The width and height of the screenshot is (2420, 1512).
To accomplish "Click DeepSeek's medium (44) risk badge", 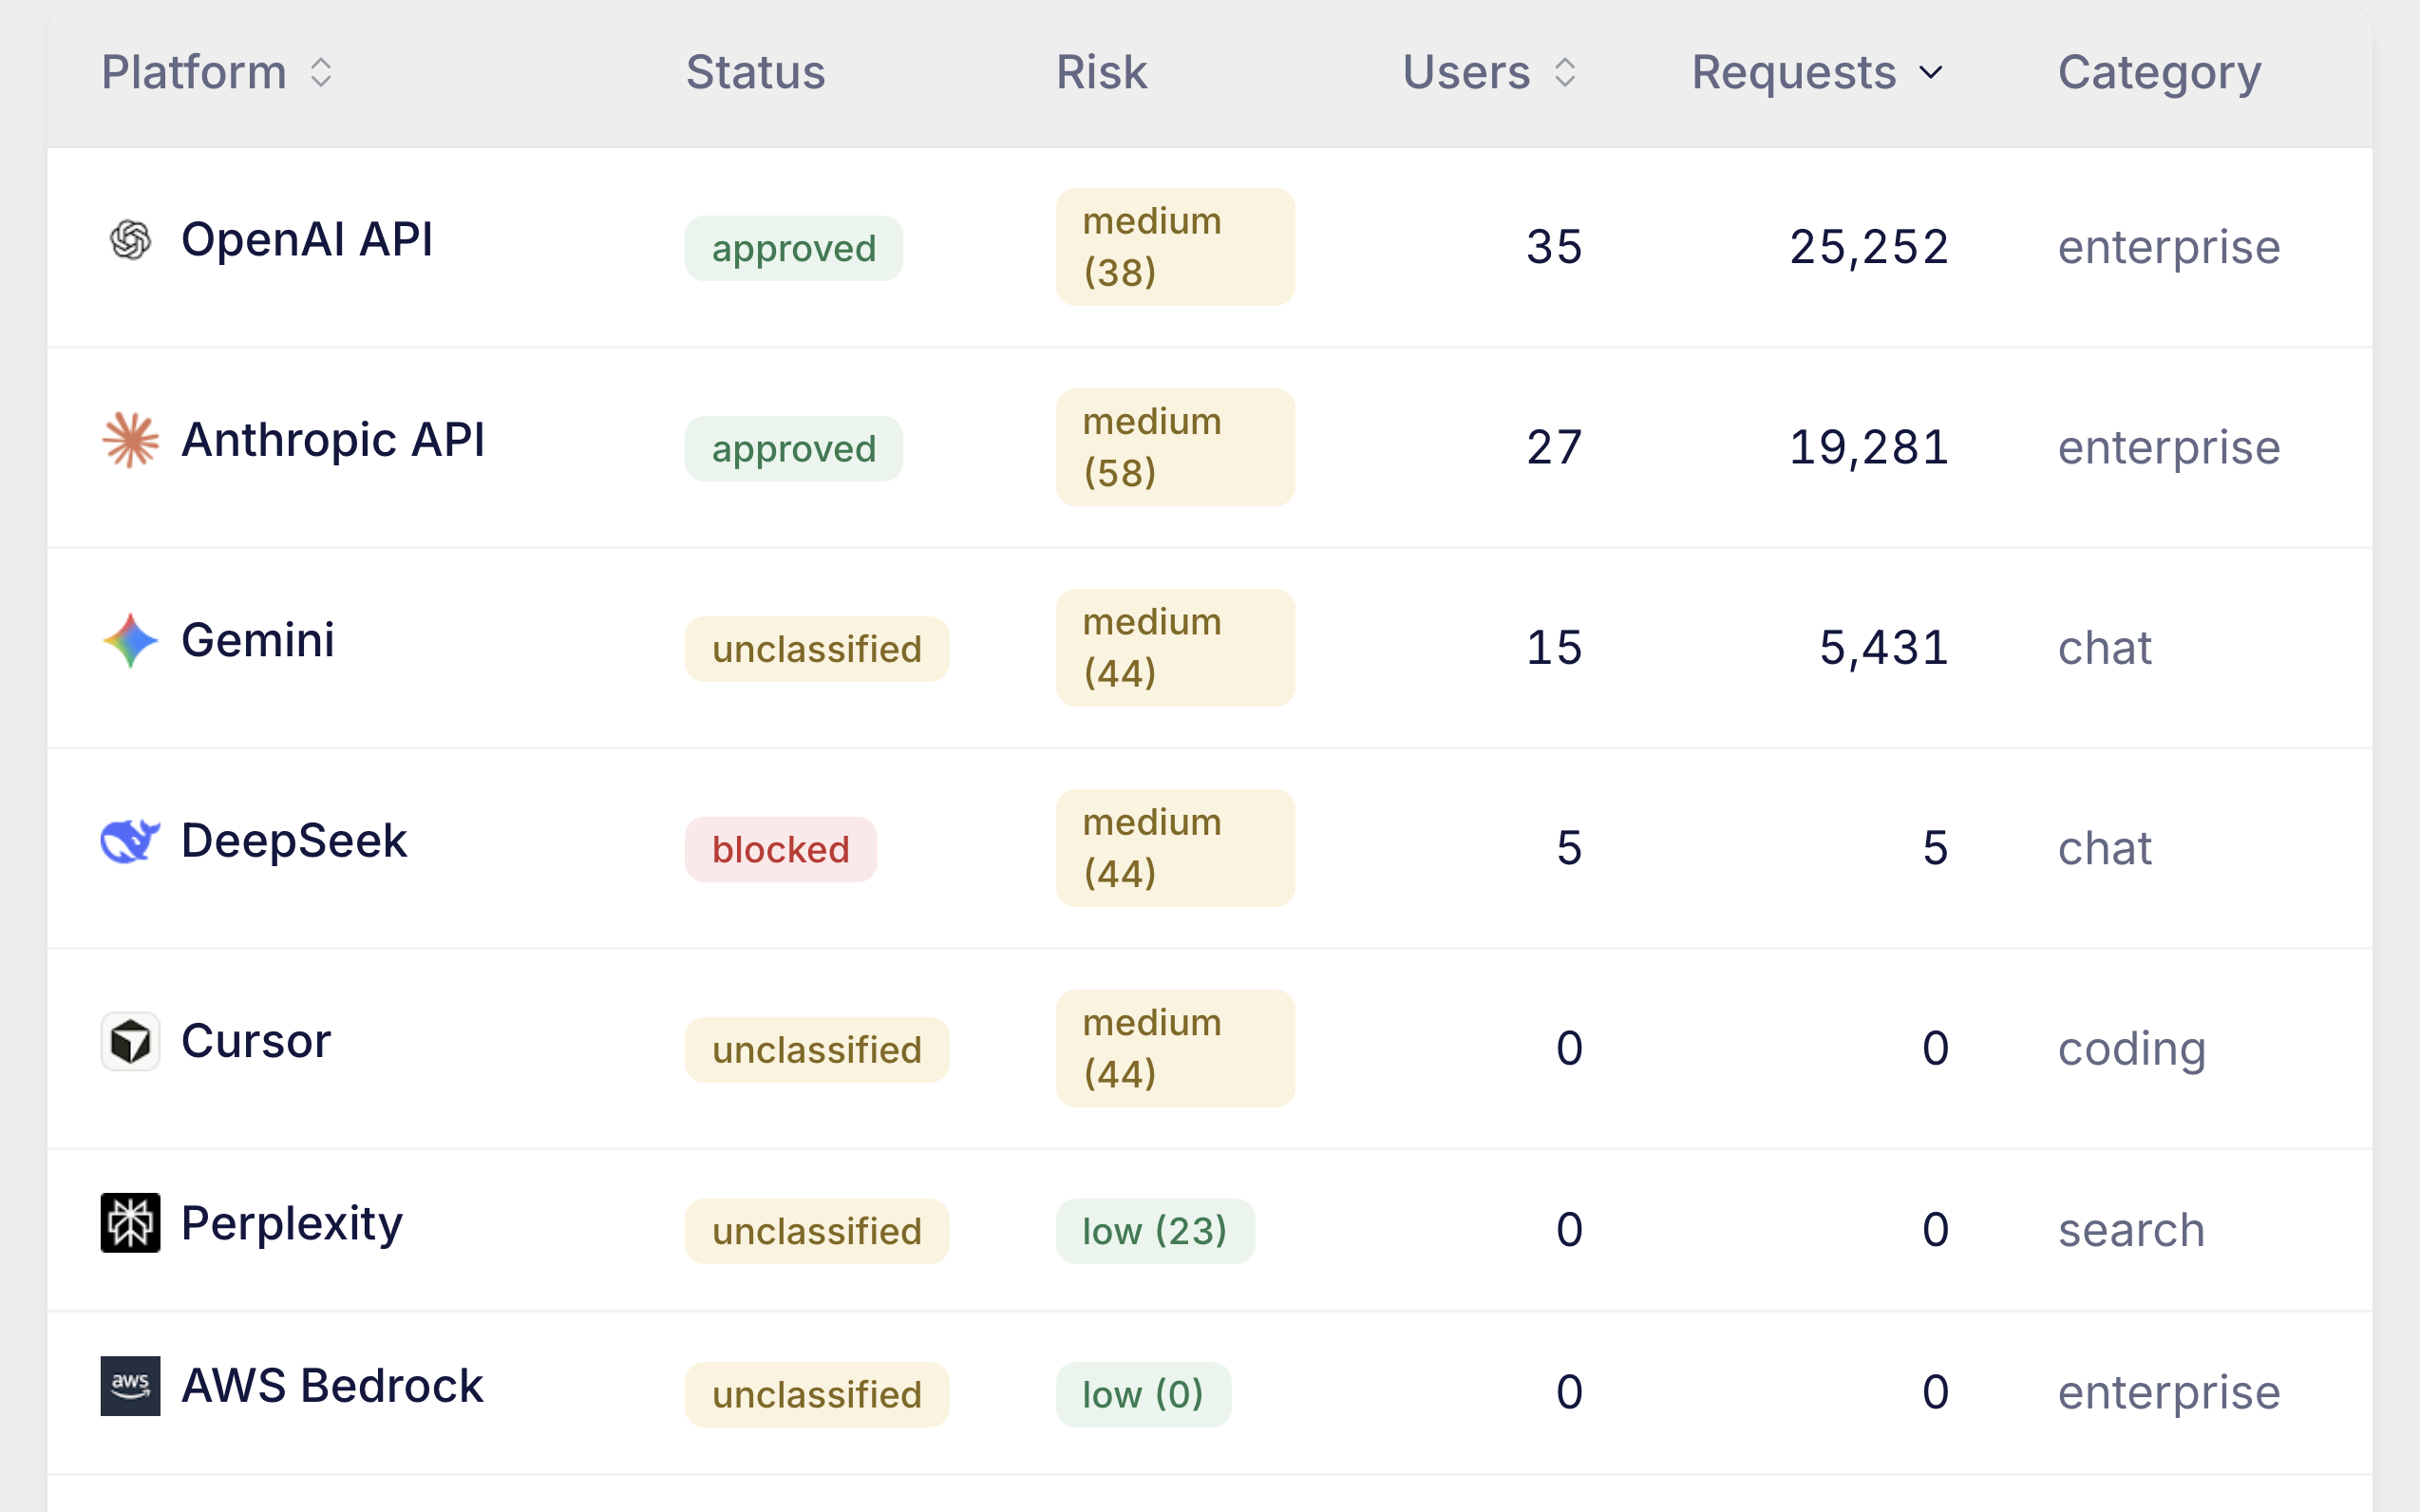I will (1175, 848).
